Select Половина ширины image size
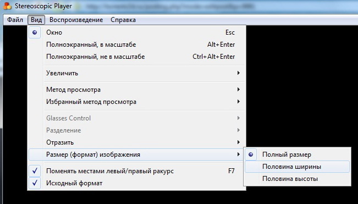The width and height of the screenshot is (358, 204). click(x=298, y=167)
